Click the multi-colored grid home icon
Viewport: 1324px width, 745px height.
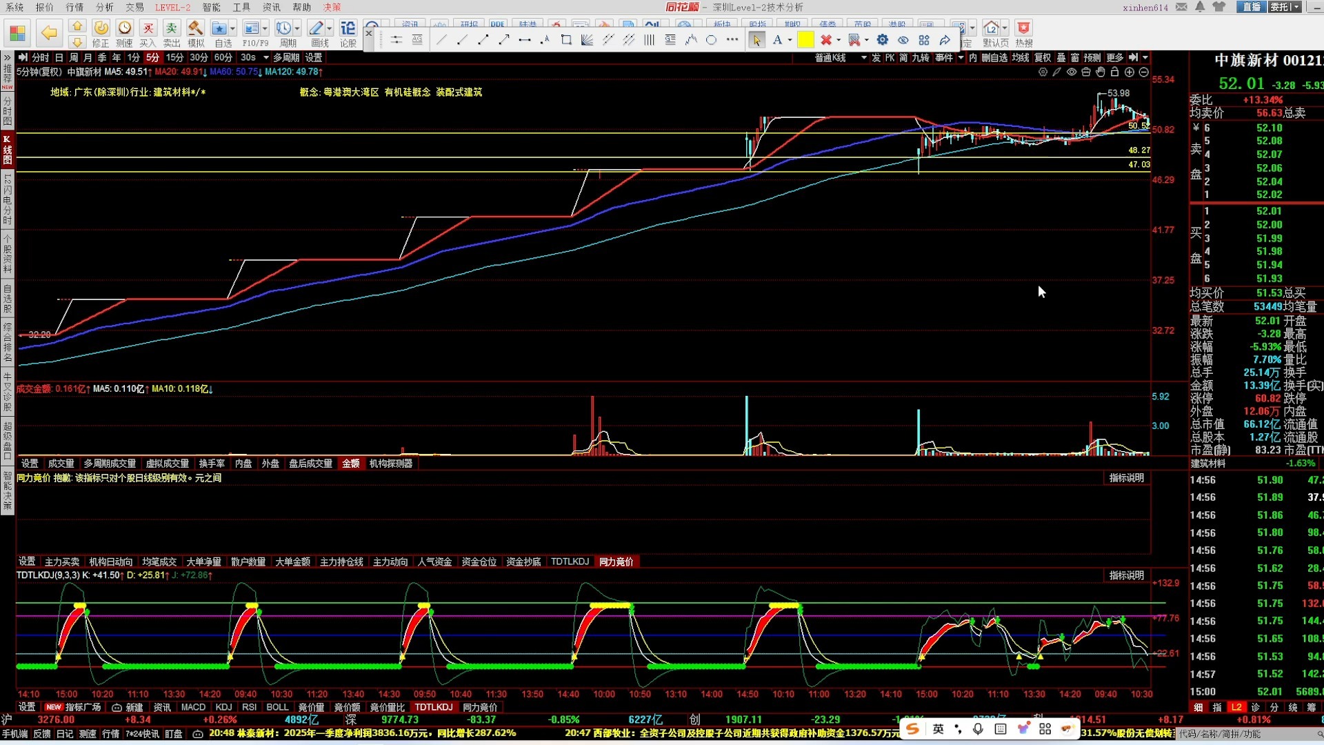click(18, 33)
